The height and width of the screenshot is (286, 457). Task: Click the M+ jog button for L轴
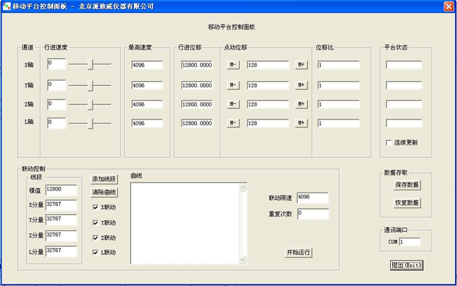click(x=301, y=124)
